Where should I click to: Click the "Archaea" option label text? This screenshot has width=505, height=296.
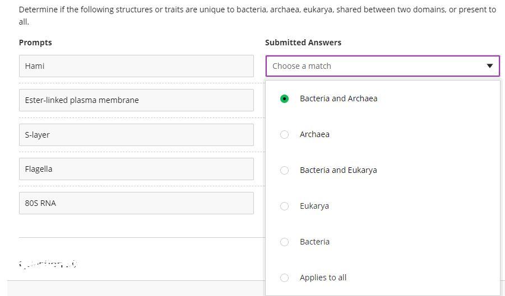[x=314, y=134]
